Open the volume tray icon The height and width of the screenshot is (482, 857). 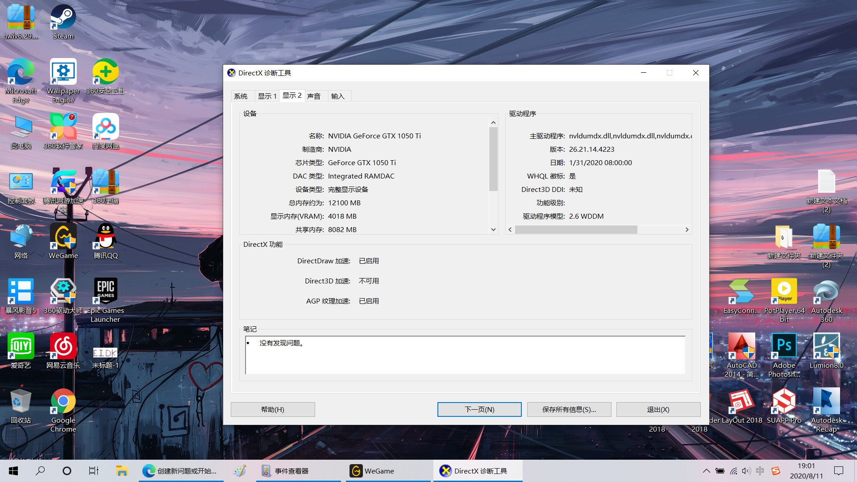pyautogui.click(x=746, y=471)
